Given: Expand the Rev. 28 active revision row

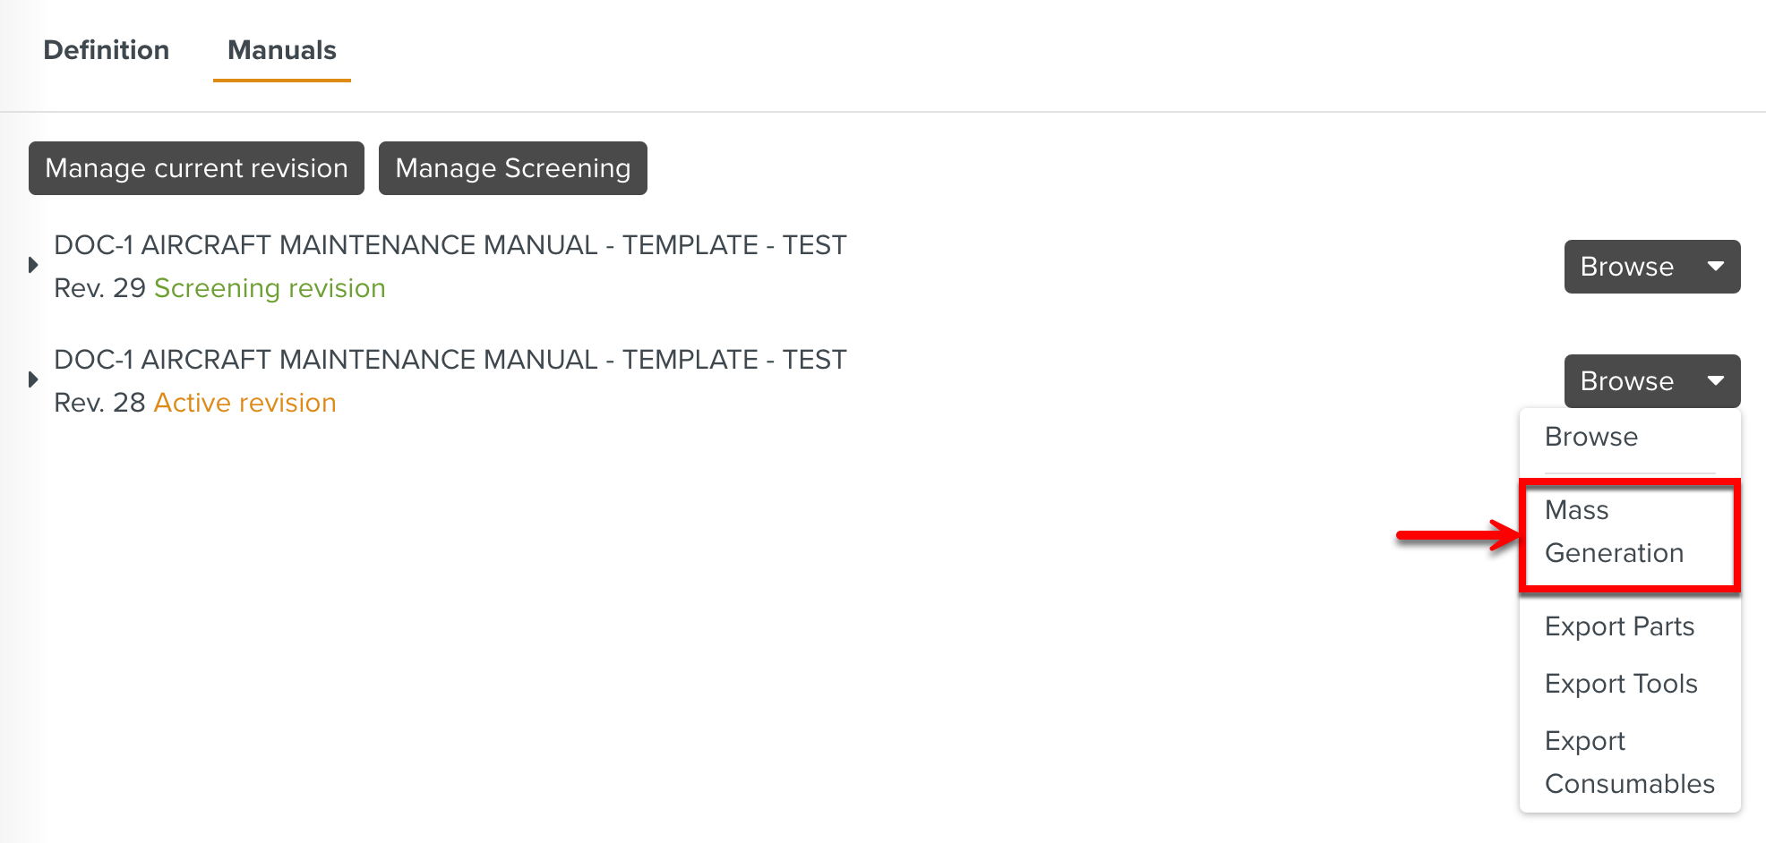Looking at the screenshot, I should (x=33, y=379).
